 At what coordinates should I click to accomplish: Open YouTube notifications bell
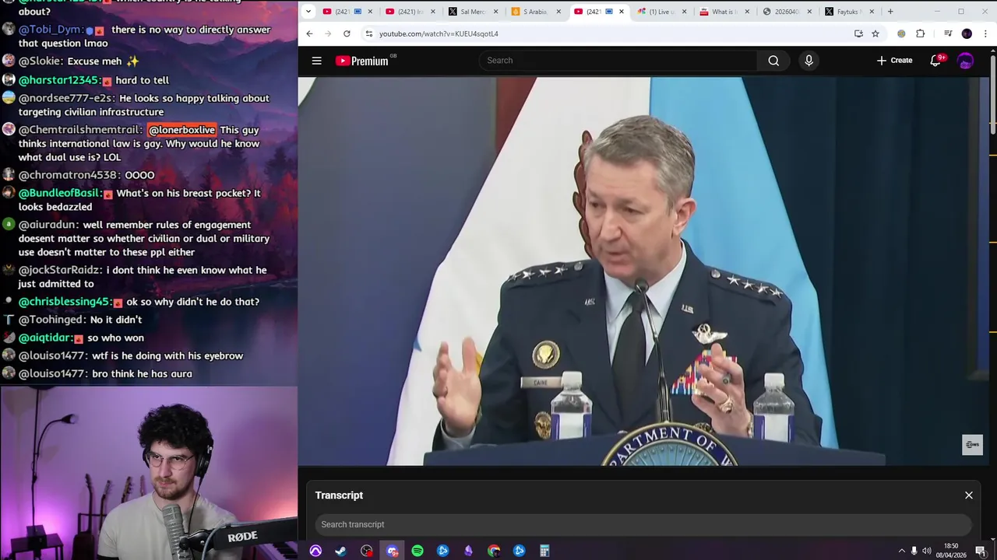pyautogui.click(x=935, y=61)
